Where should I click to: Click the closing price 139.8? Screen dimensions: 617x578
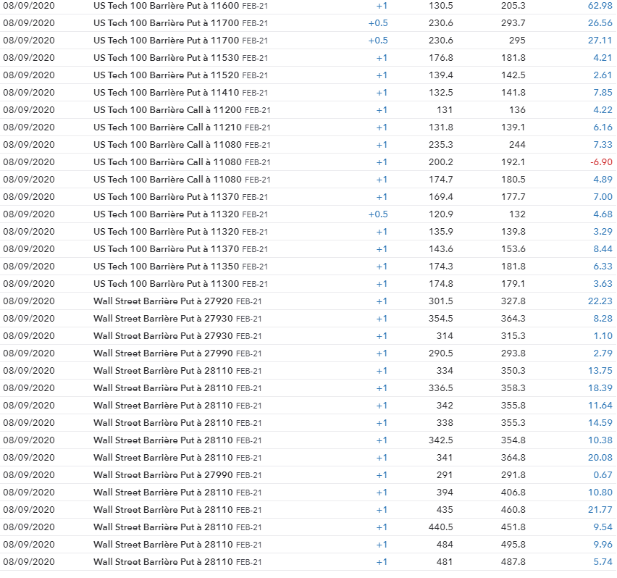pyautogui.click(x=513, y=231)
